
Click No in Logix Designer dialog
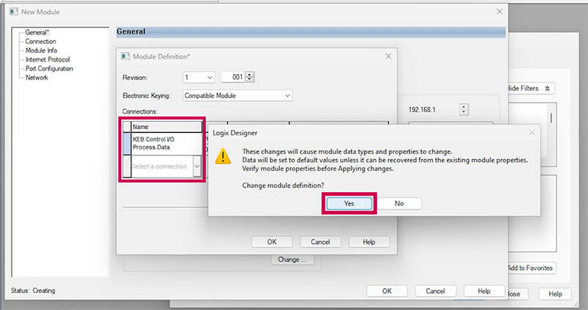399,204
